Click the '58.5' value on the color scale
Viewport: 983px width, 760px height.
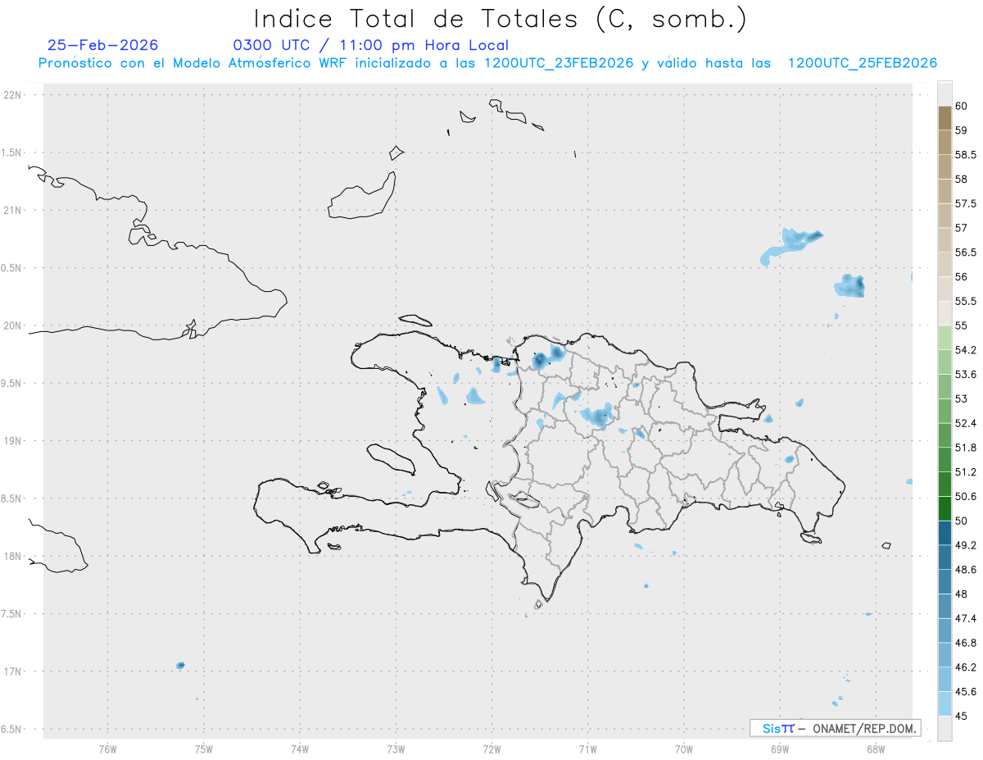[x=966, y=154]
